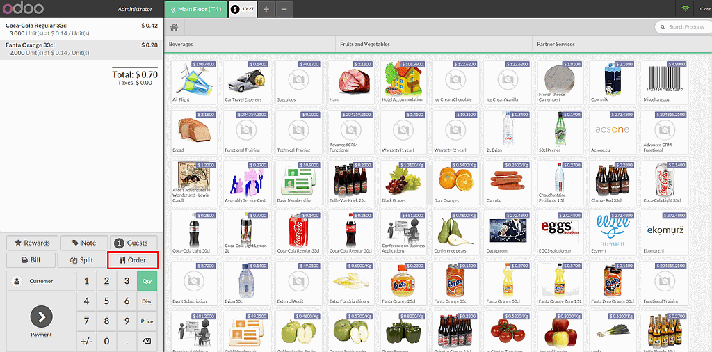Viewport: 712px width, 352px height.
Task: Click the Wi-Fi connection status icon
Action: [685, 9]
